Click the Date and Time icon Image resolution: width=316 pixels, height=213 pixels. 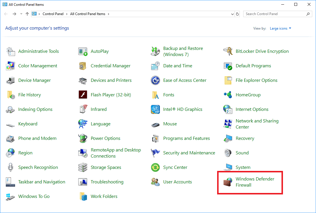pyautogui.click(x=155, y=66)
